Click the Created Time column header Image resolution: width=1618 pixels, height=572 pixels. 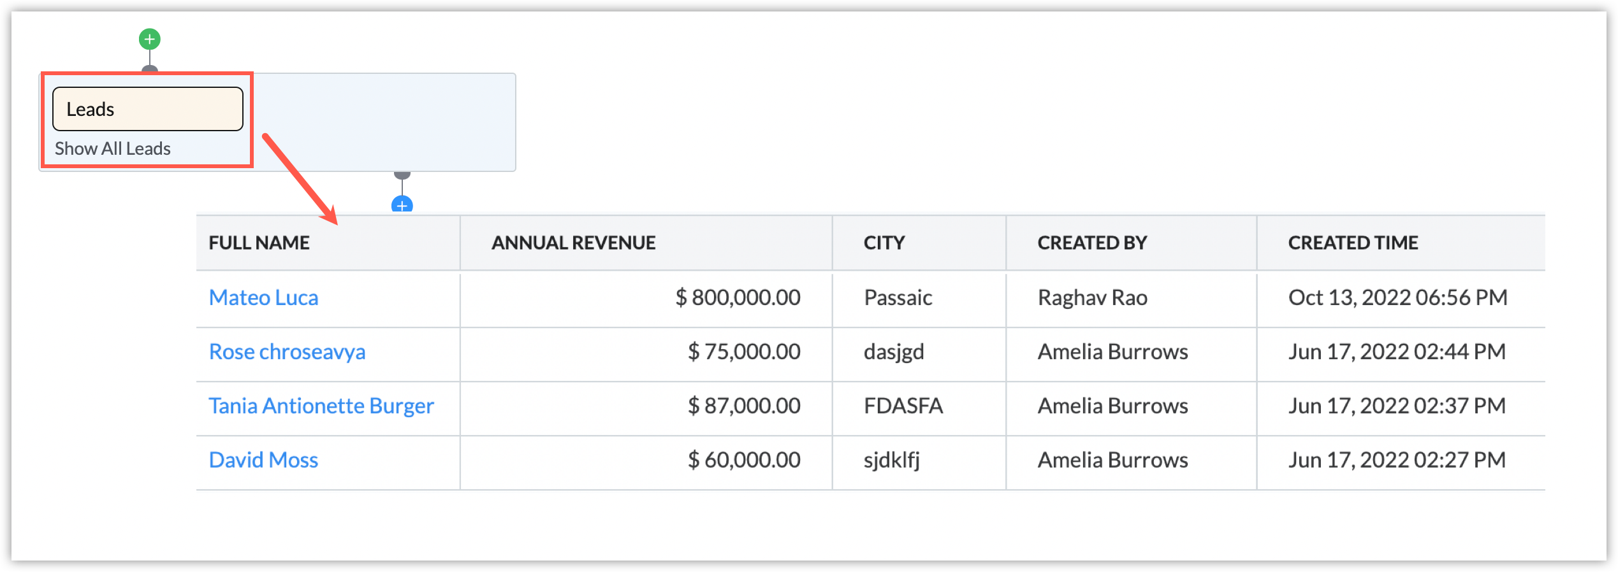[1353, 243]
